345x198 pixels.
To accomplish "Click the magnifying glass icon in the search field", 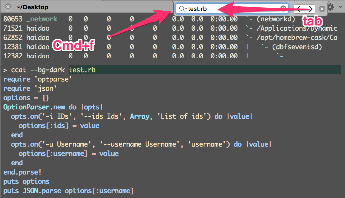I will 182,8.
